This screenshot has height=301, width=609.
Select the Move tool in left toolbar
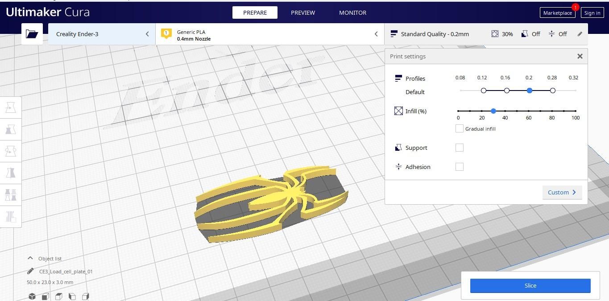(11, 107)
